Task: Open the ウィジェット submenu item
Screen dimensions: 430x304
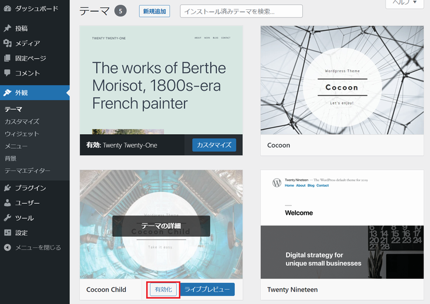Action: coord(22,134)
